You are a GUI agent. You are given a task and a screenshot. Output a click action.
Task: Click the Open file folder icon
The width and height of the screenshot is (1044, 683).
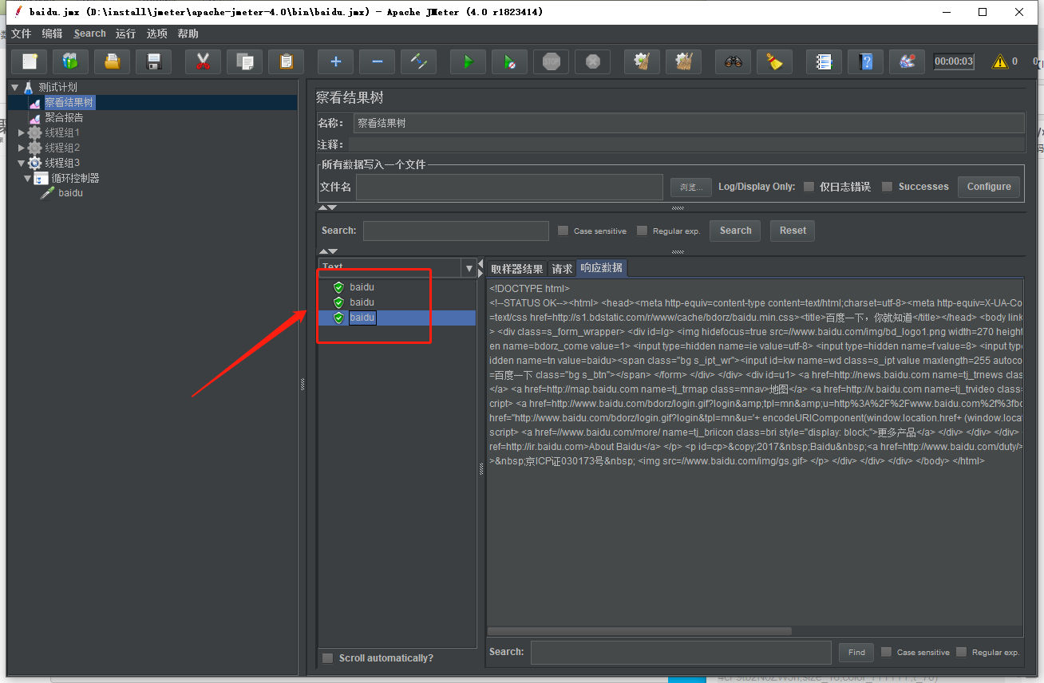coord(113,61)
